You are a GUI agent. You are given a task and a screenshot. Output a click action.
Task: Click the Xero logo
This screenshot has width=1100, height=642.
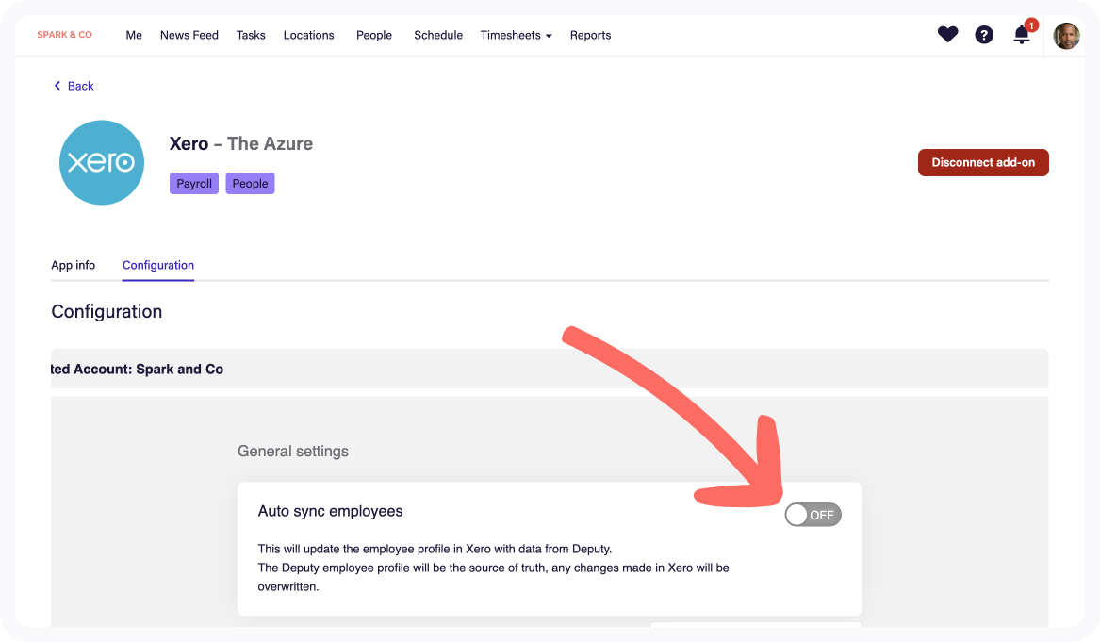(x=102, y=163)
